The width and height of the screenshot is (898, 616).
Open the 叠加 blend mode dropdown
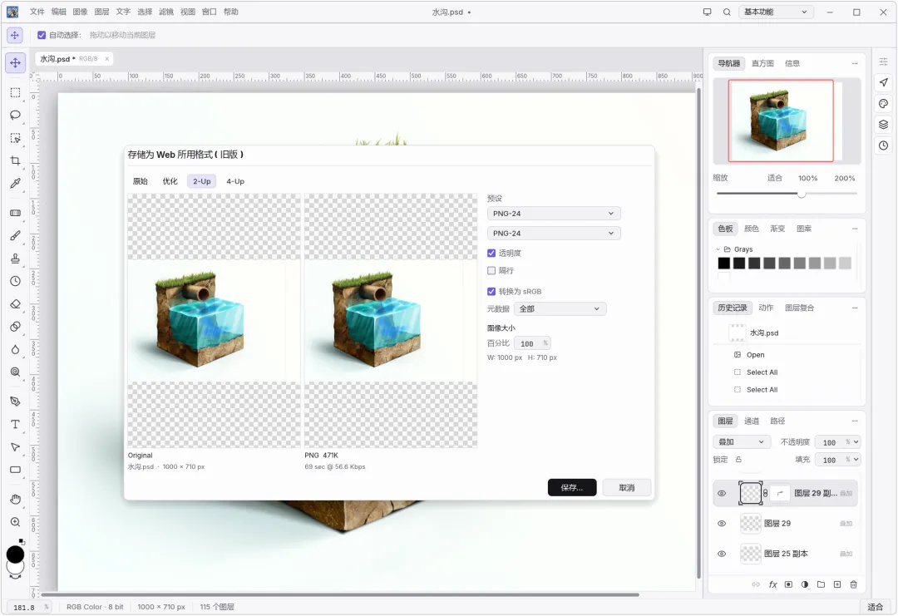(x=742, y=442)
